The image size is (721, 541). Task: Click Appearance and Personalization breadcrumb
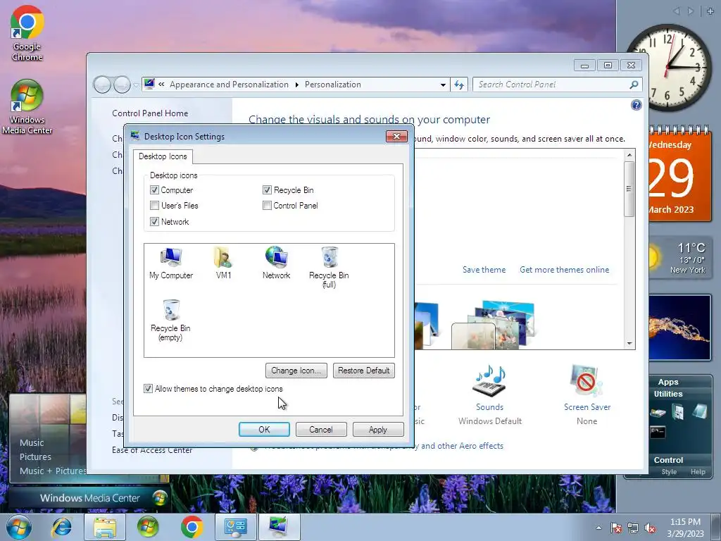pos(229,85)
